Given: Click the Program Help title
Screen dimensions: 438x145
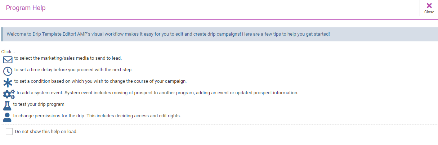Looking at the screenshot, I should (26, 8).
